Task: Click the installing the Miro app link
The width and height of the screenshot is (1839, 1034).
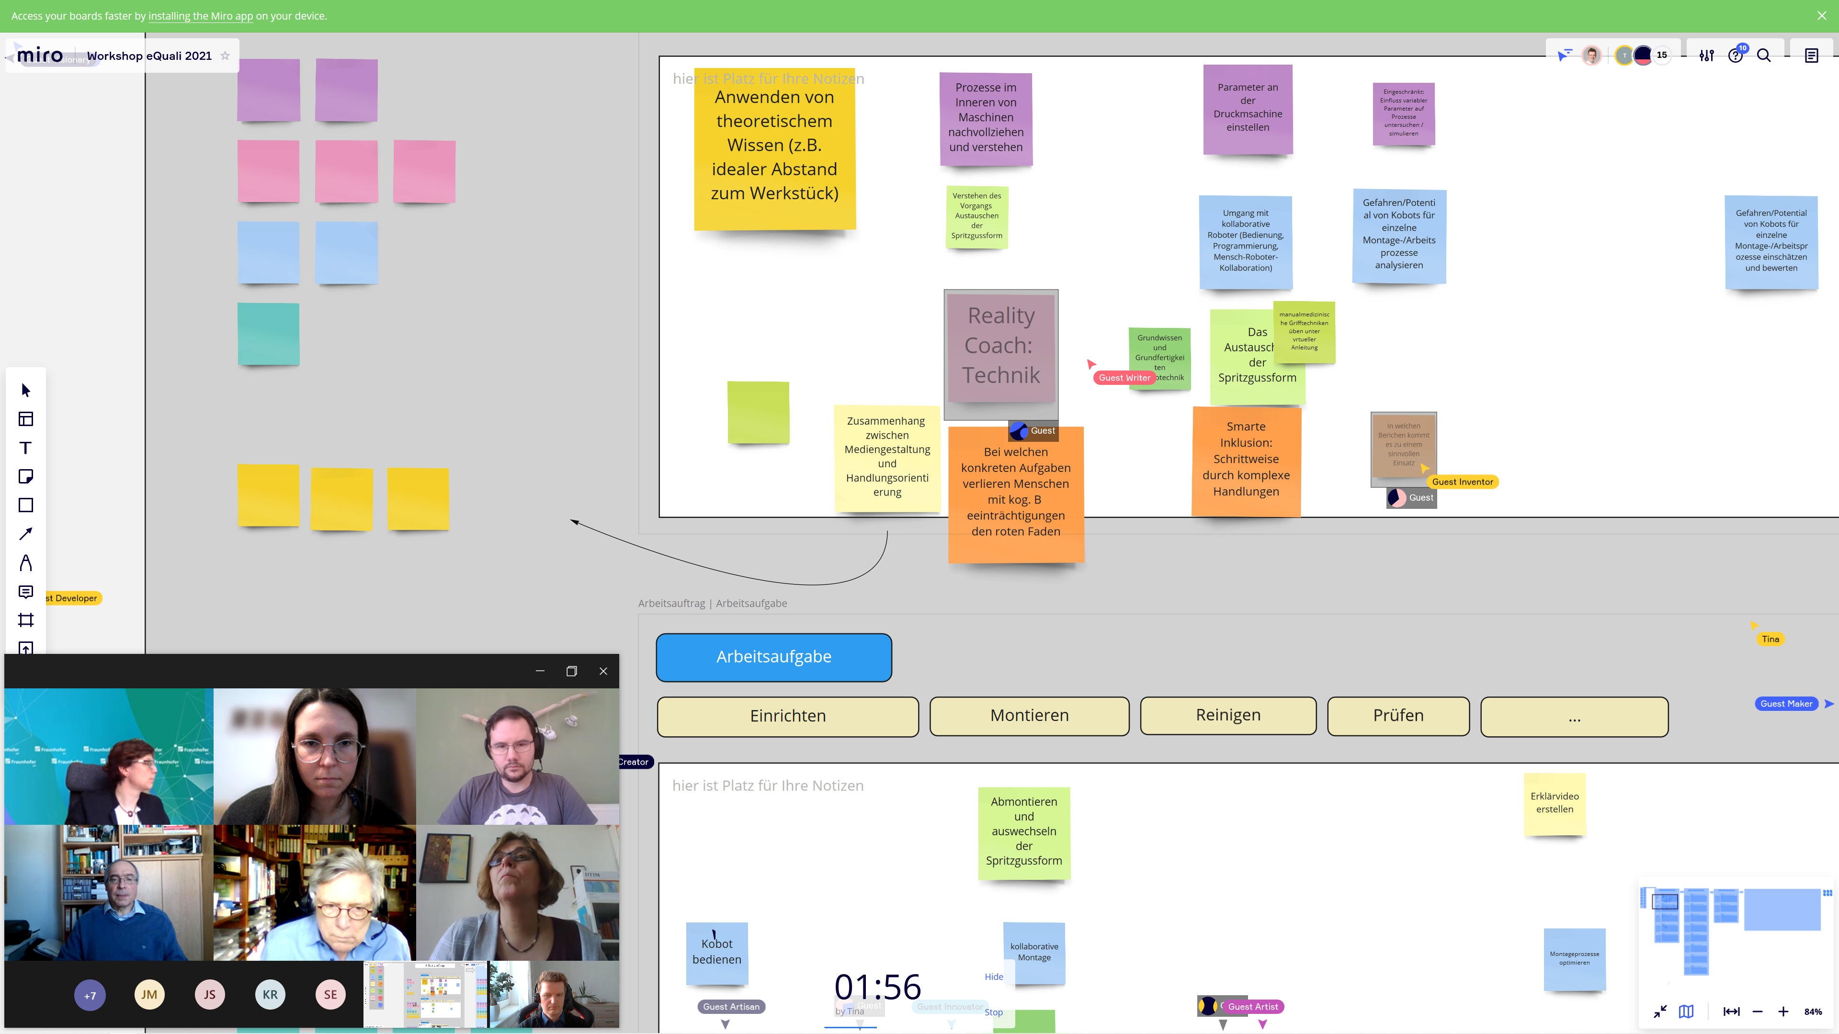Action: click(201, 16)
